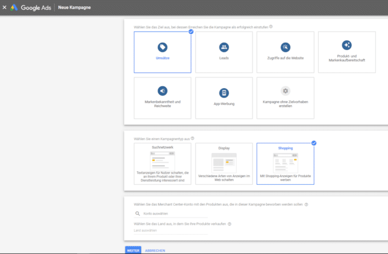The width and height of the screenshot is (388, 254).
Task: Open help icon next to campaign goal heading
Action: 271,26
